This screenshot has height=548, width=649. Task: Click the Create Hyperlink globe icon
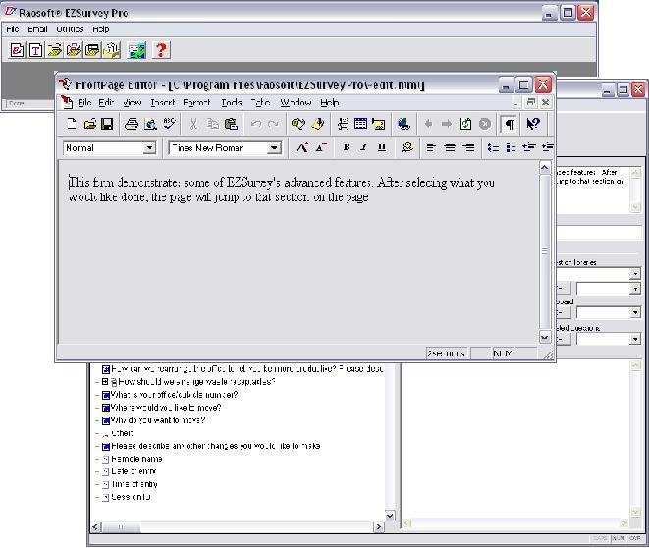[404, 124]
